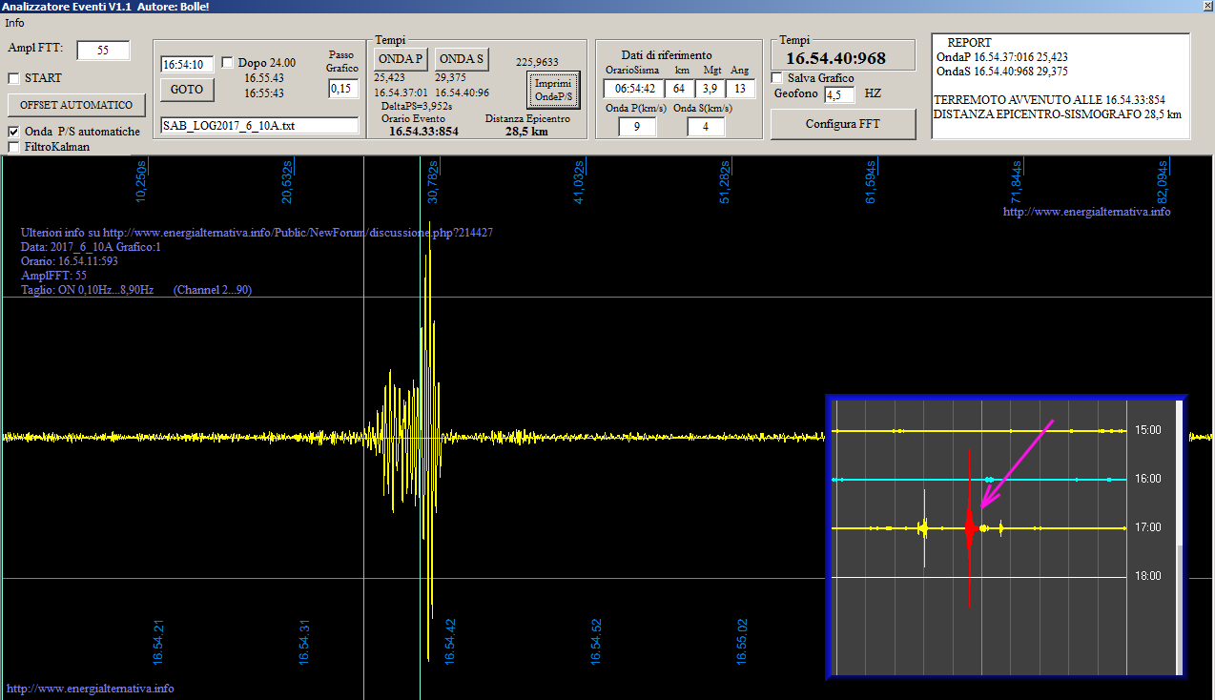Click the Ulteriori info forum URL text
Viewport: 1215px width, 700px height.
click(x=257, y=233)
